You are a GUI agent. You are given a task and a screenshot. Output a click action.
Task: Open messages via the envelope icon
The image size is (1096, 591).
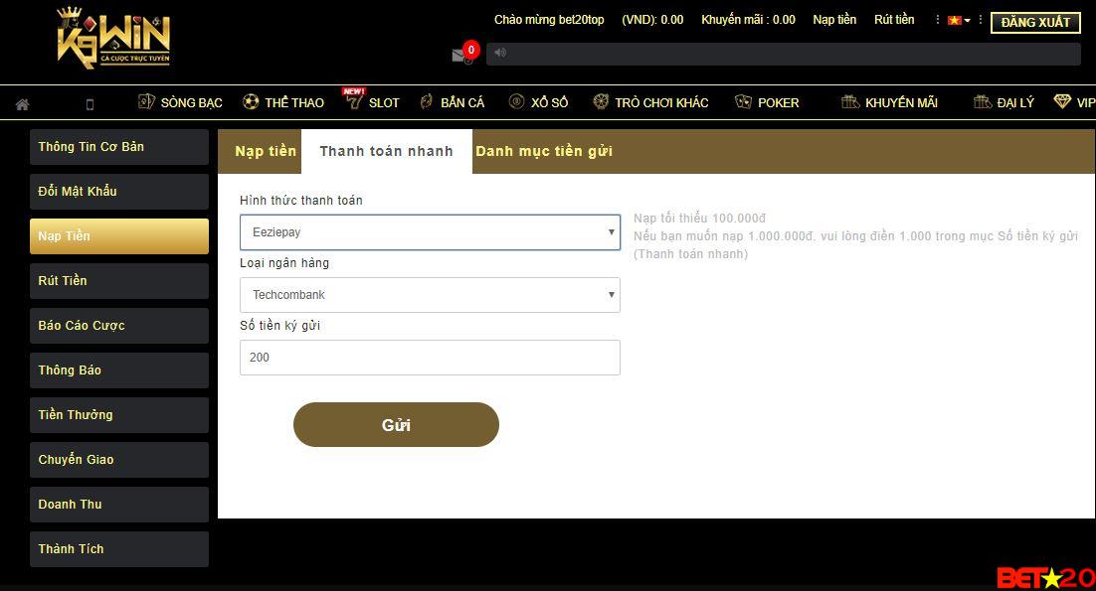click(460, 55)
